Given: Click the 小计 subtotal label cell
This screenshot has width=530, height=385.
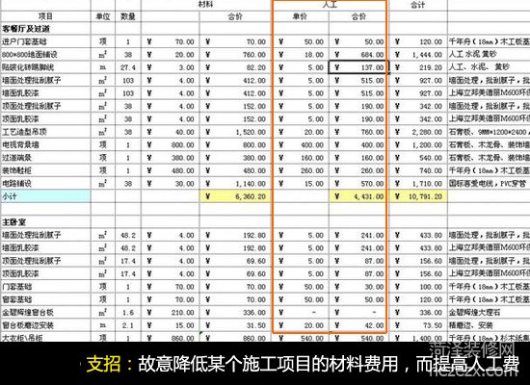Looking at the screenshot, I should tap(45, 196).
